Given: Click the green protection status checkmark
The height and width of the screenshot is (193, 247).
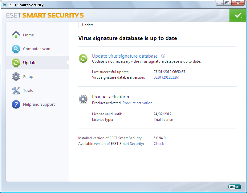Looking at the screenshot, I should 238,15.
